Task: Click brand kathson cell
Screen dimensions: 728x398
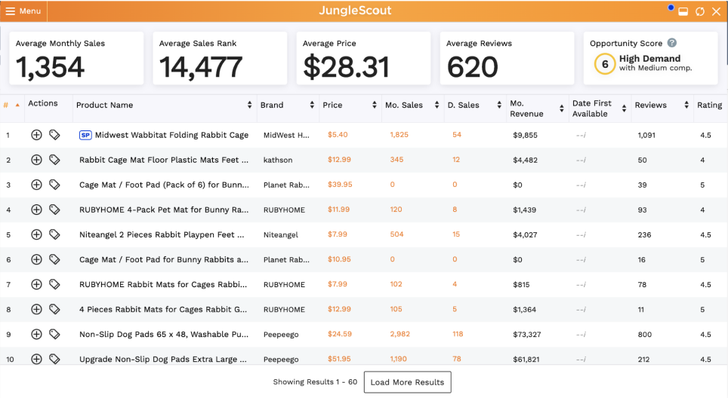Action: (278, 160)
